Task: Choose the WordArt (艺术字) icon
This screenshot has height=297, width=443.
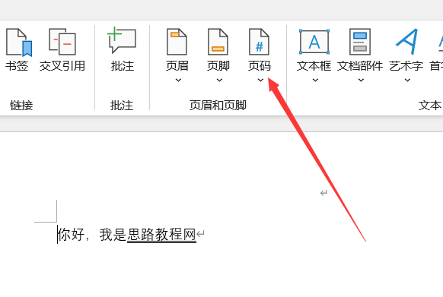Action: point(406,42)
